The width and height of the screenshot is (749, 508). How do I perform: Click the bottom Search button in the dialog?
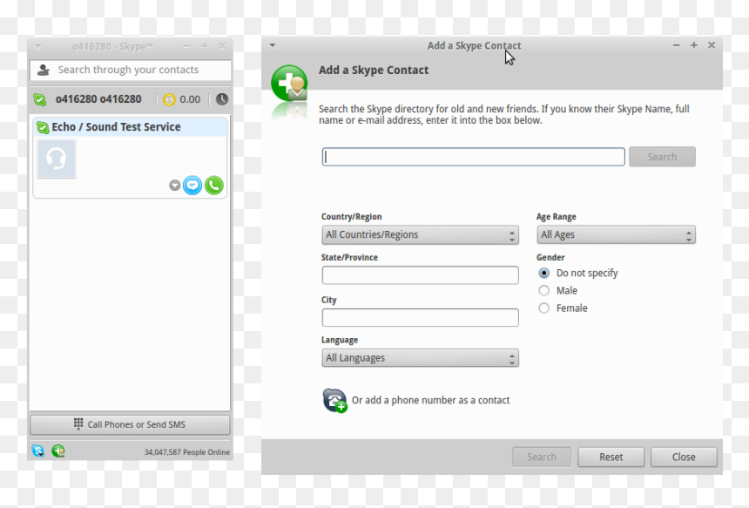542,457
